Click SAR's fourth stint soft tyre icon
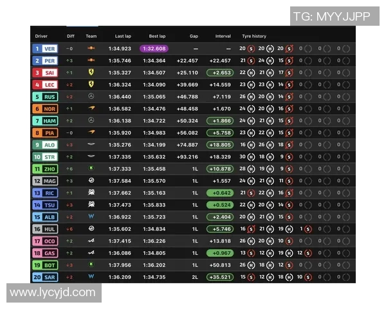386x309 pixels. (308, 277)
